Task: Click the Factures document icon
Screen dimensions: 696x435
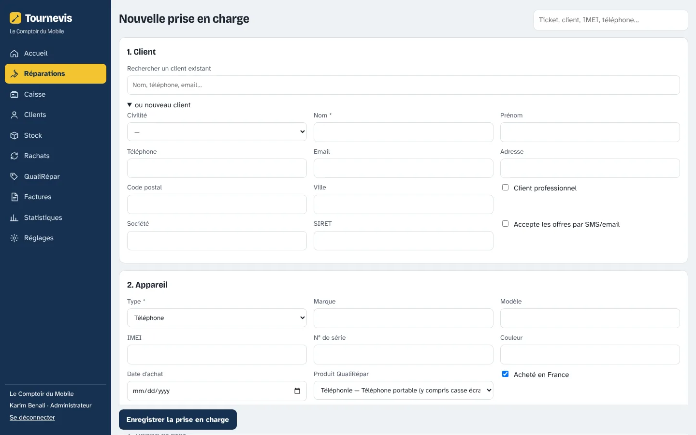Action: point(14,197)
